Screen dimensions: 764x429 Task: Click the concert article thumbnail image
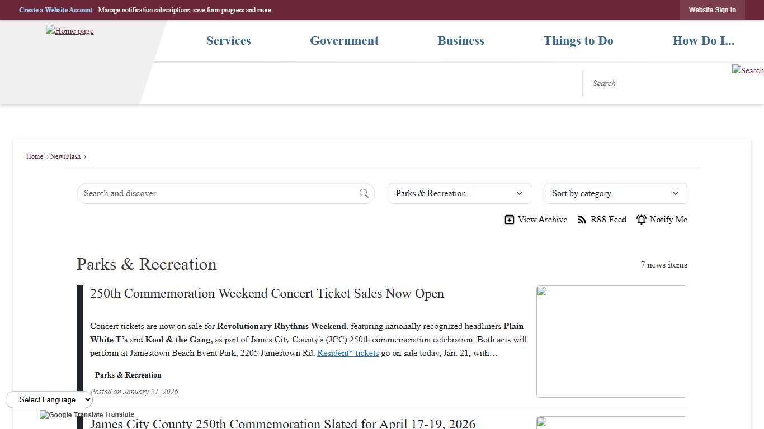pos(611,341)
